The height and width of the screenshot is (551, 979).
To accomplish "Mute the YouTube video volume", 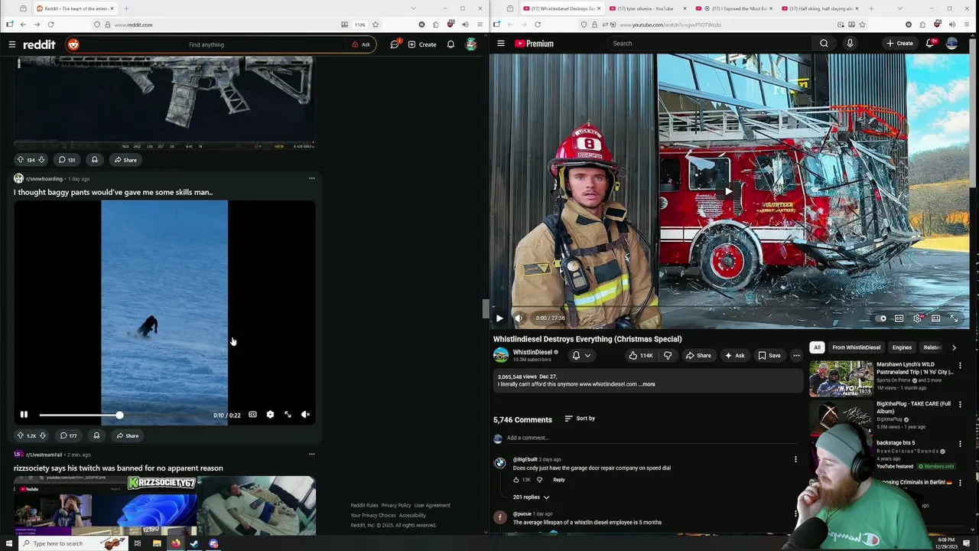I will 518,318.
